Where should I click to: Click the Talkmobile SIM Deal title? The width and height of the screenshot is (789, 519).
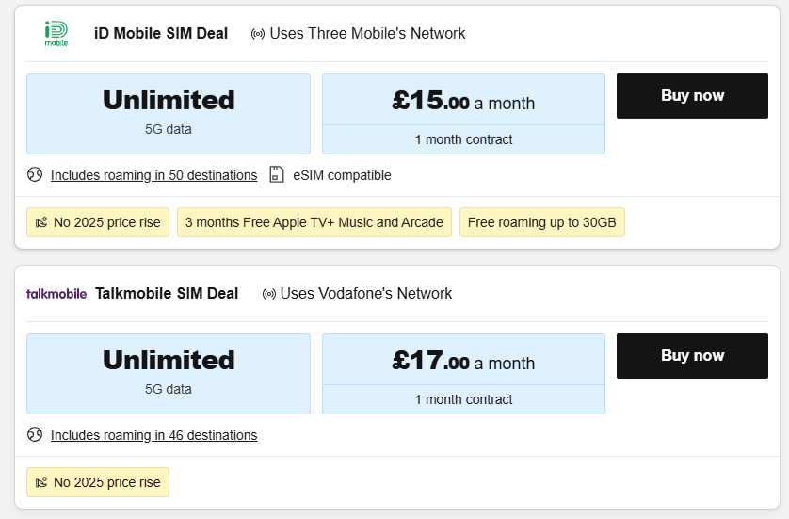click(167, 294)
